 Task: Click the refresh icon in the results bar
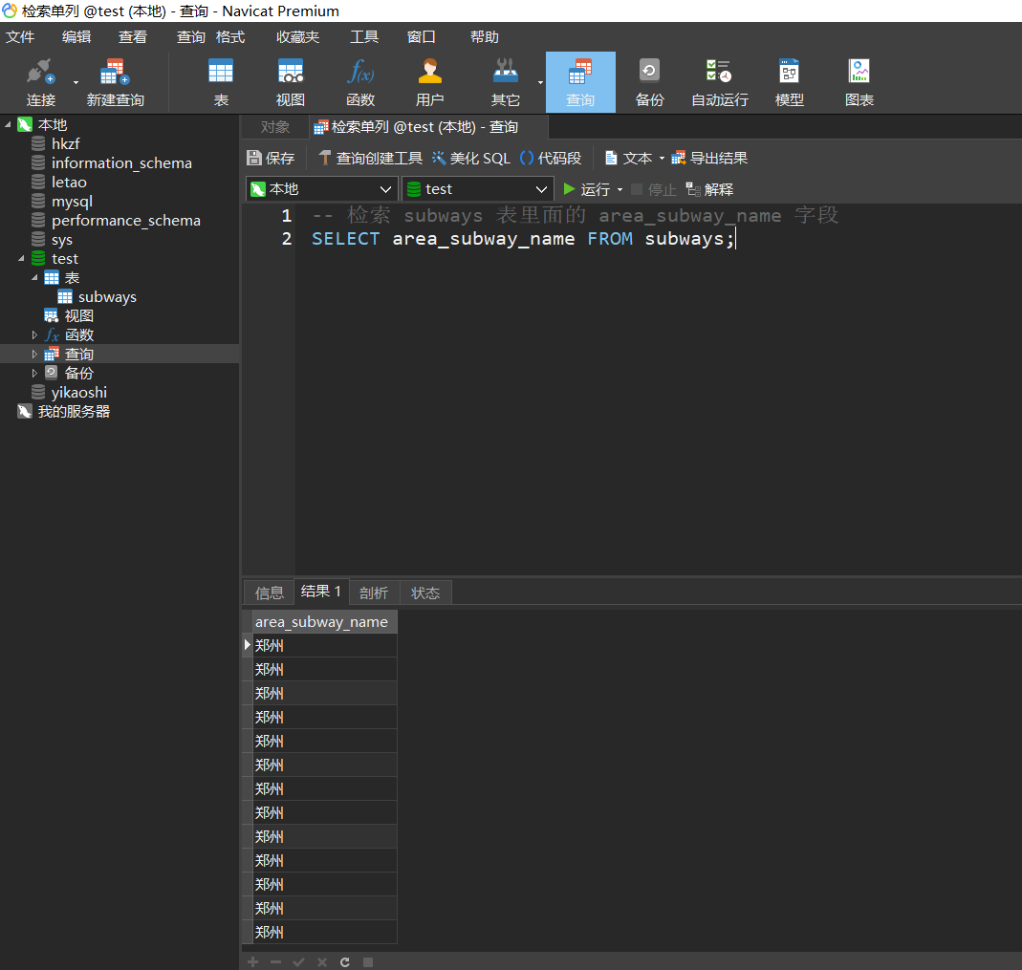click(x=345, y=961)
